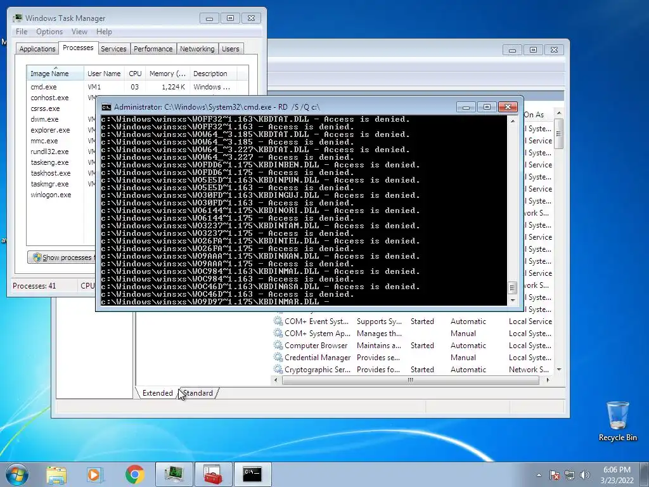The image size is (649, 487).
Task: Click scroll up arrow in cmd window
Action: pyautogui.click(x=512, y=121)
